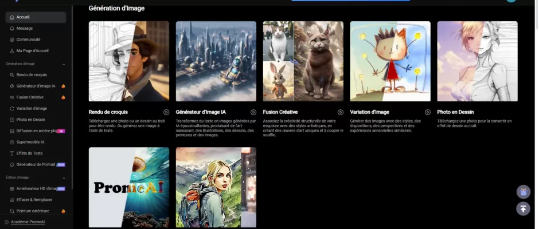This screenshot has height=229, width=539.
Task: Click the New badge on Générateur de Portrait
Action: click(61, 165)
